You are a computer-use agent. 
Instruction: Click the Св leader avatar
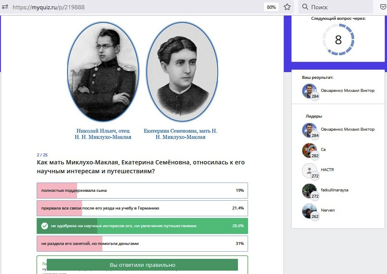pos(310,150)
